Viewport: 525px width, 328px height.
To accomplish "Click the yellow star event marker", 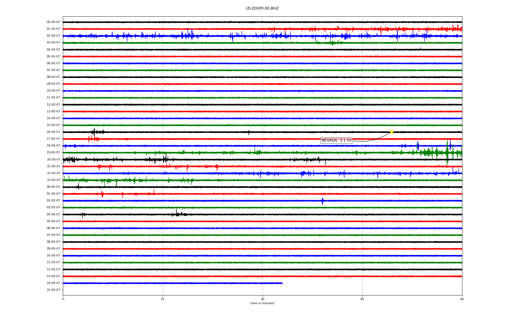I will [x=391, y=132].
